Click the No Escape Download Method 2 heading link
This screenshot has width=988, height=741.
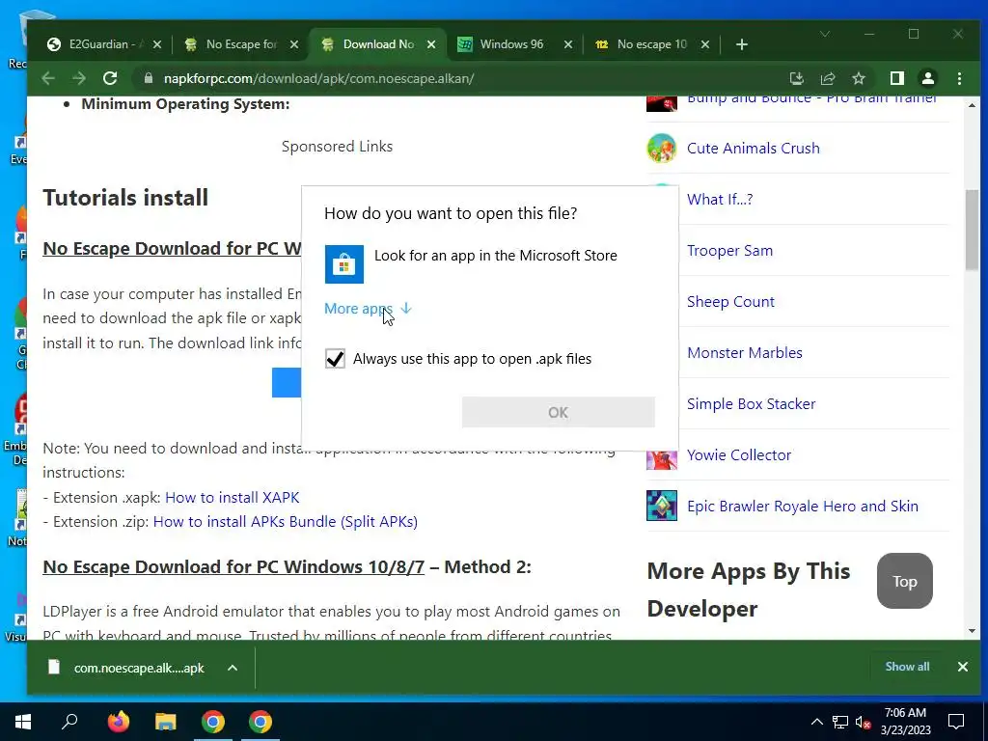tap(233, 566)
